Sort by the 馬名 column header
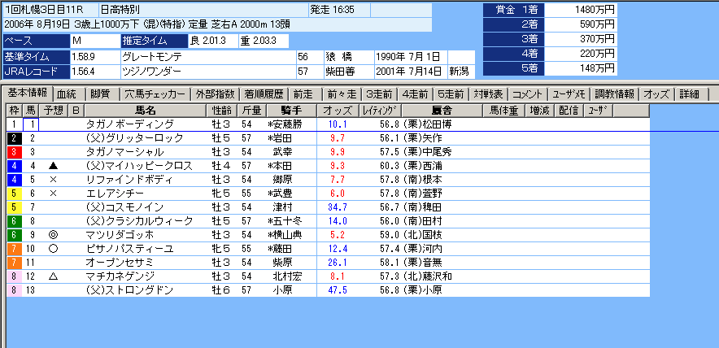This screenshot has height=348, width=719. pyautogui.click(x=146, y=110)
